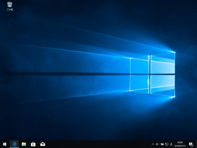
Task: Select the ごみ箱 (Recycle Bin) desktop icon
Action: click(x=10, y=6)
